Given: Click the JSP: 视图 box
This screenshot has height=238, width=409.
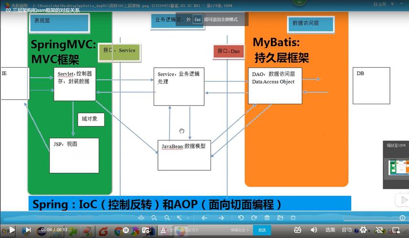Looking at the screenshot, I should pyautogui.click(x=74, y=155).
